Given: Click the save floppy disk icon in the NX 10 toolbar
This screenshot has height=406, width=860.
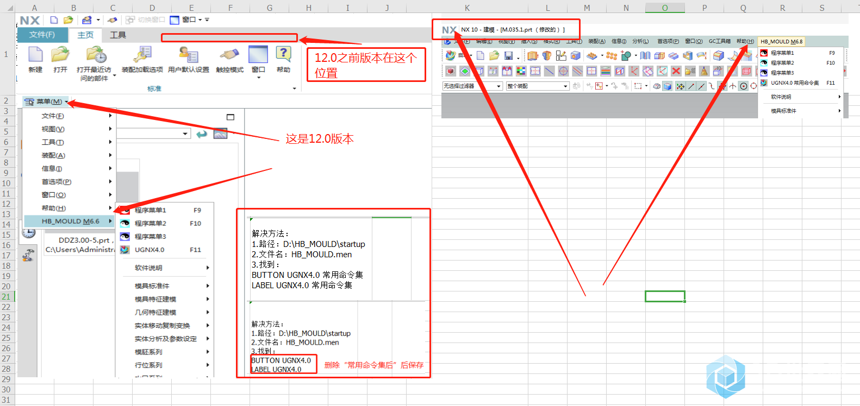Looking at the screenshot, I should 508,55.
